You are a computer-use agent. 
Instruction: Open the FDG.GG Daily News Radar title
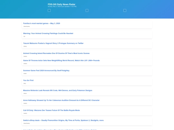pos(62,4)
